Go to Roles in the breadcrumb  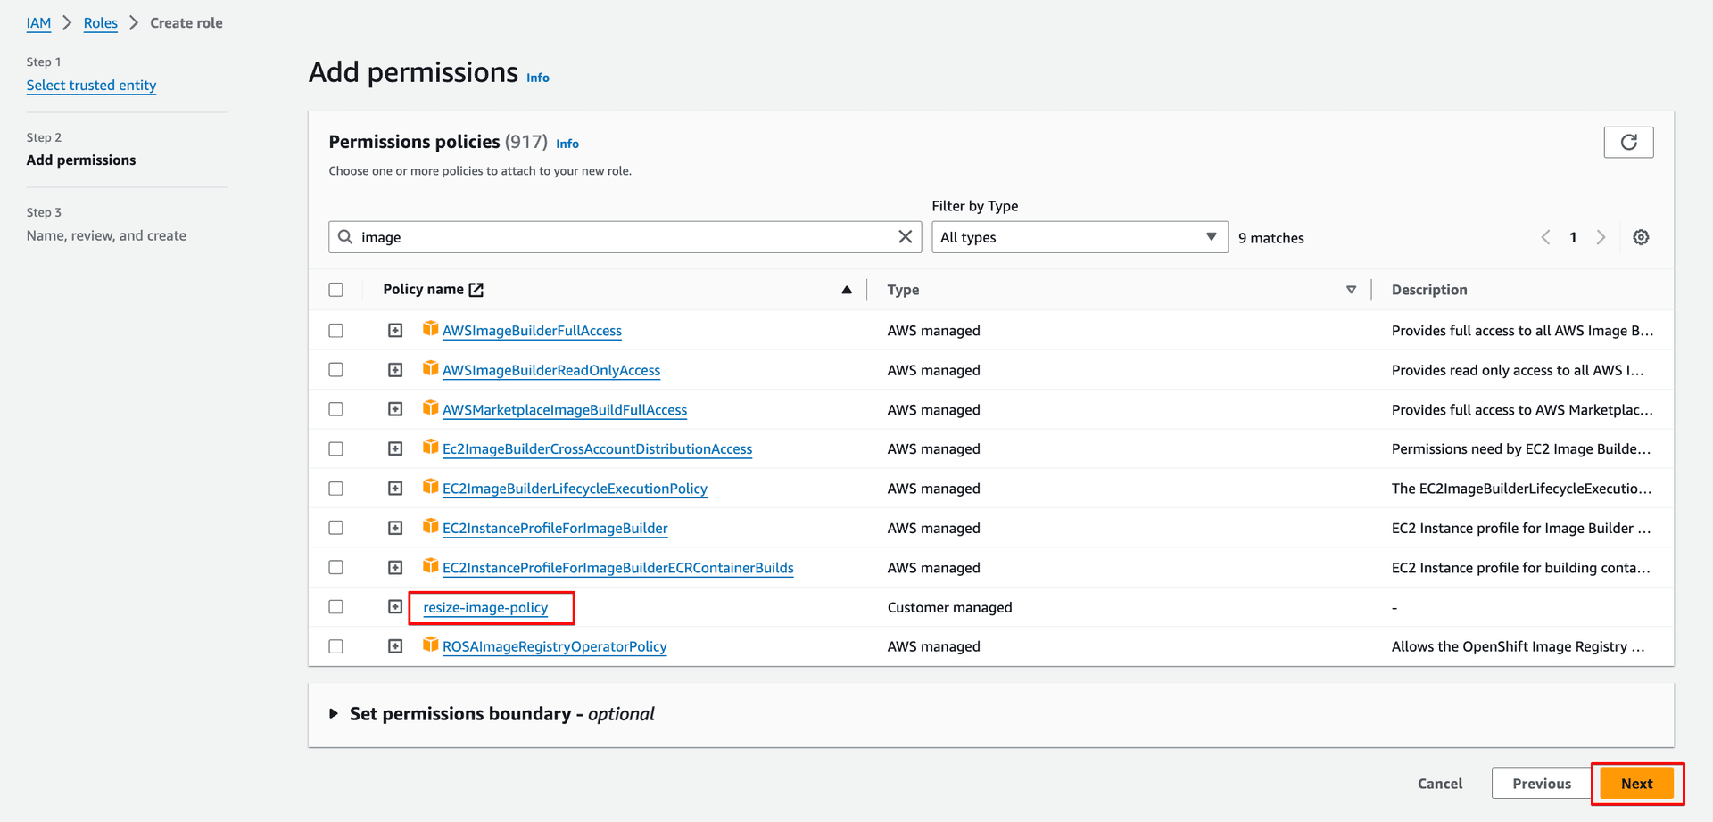(x=100, y=23)
